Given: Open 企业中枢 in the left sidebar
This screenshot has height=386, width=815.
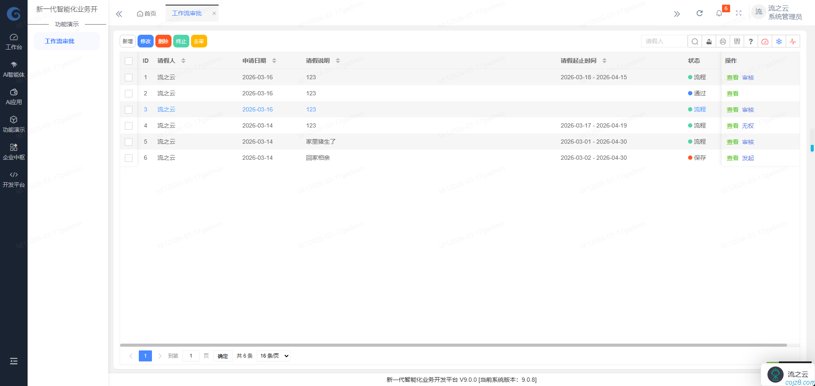Looking at the screenshot, I should coord(14,151).
